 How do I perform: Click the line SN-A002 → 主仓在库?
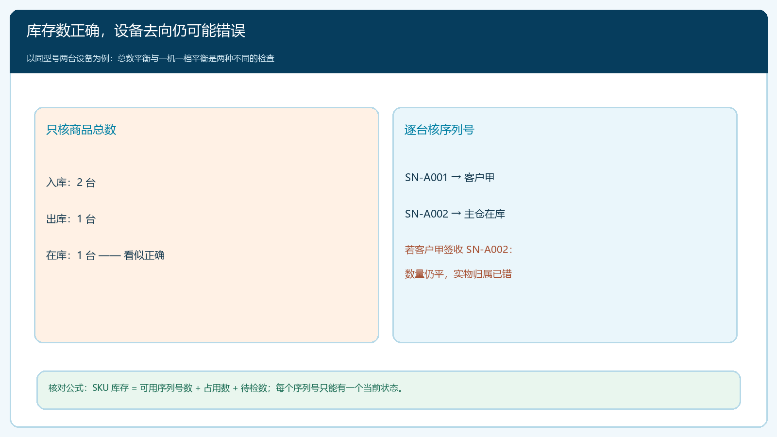455,214
